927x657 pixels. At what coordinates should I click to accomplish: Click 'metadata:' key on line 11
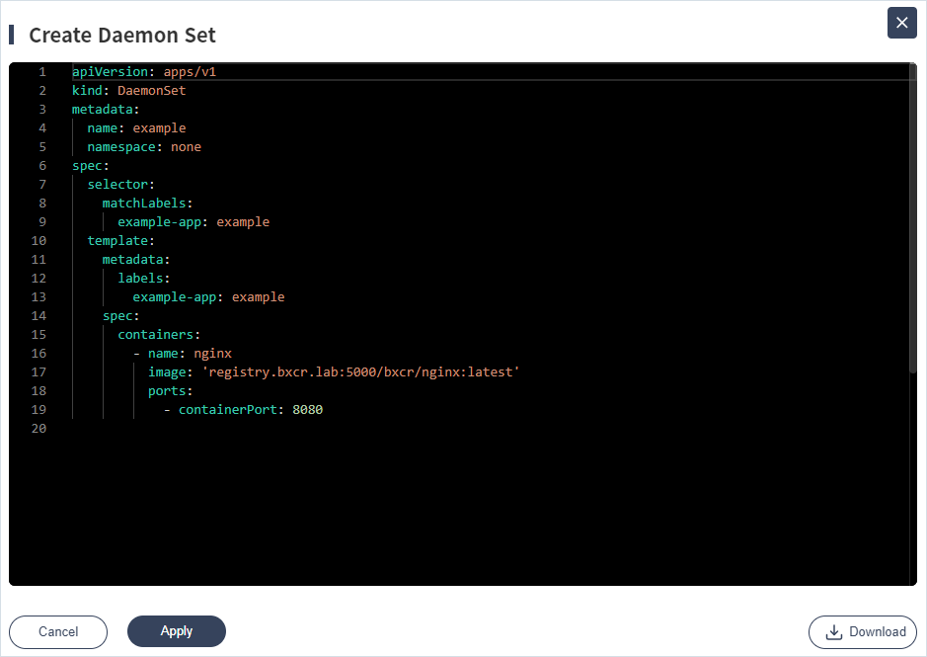coord(136,259)
